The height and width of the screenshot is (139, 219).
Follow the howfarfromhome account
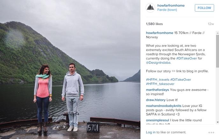[x=204, y=8]
